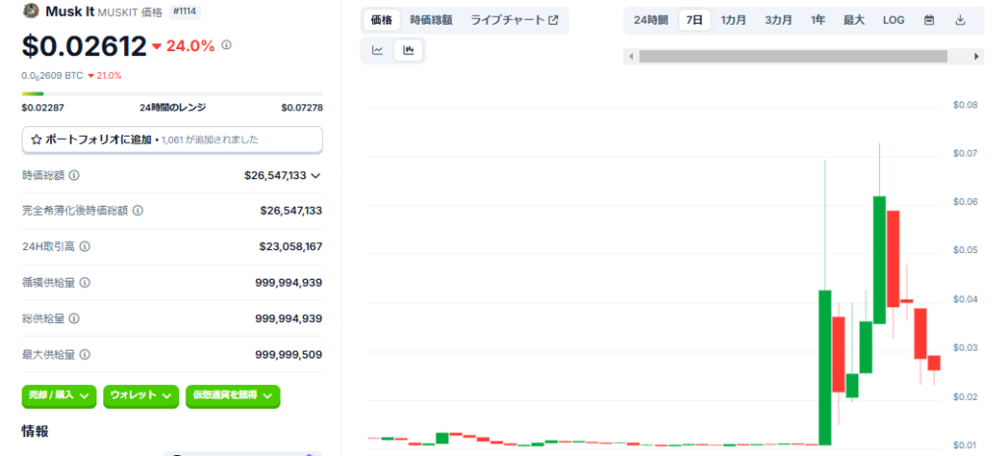Click the left scrollbar arrow
1008x456 pixels.
point(631,56)
